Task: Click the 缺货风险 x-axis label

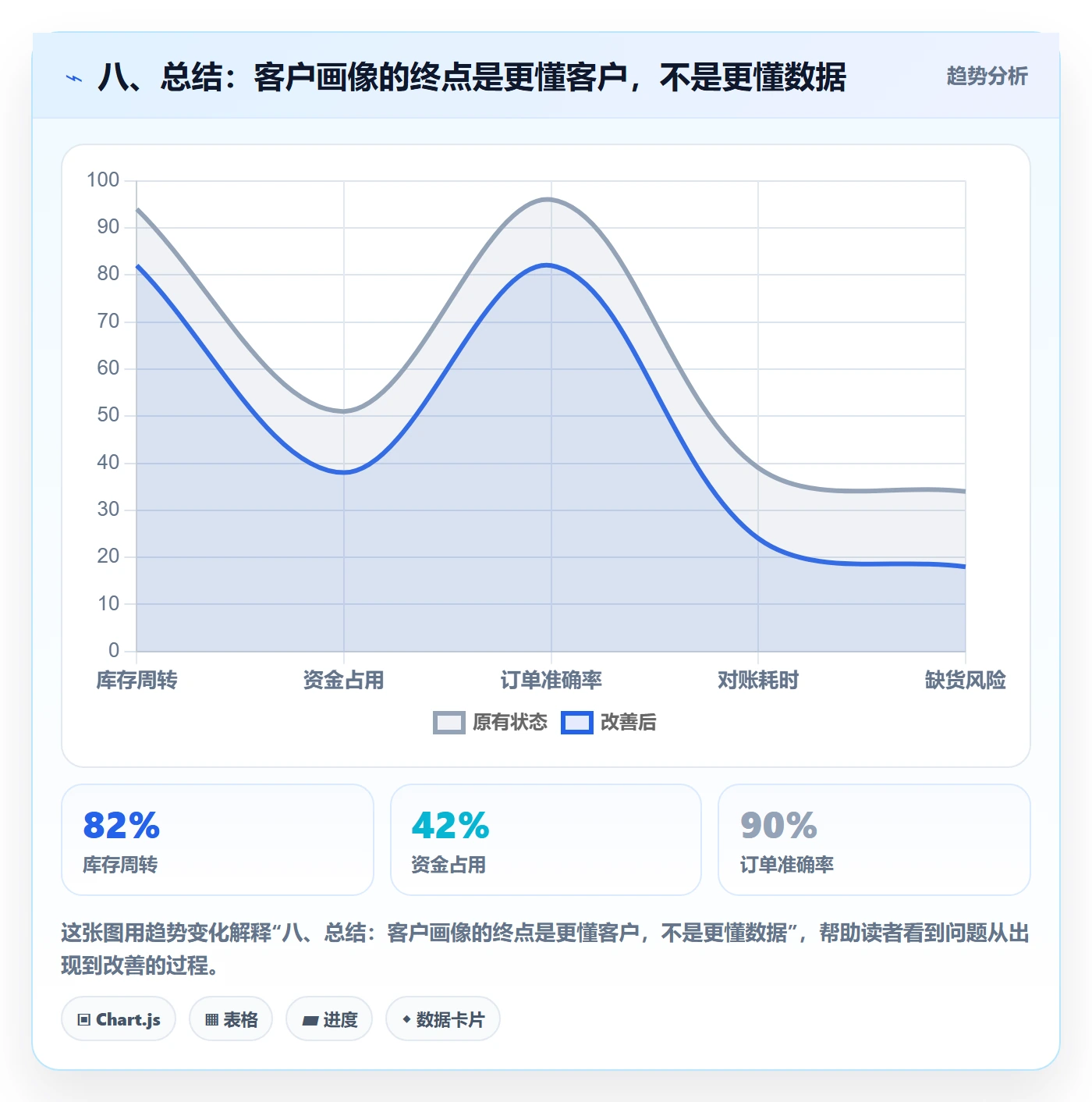Action: click(x=966, y=680)
